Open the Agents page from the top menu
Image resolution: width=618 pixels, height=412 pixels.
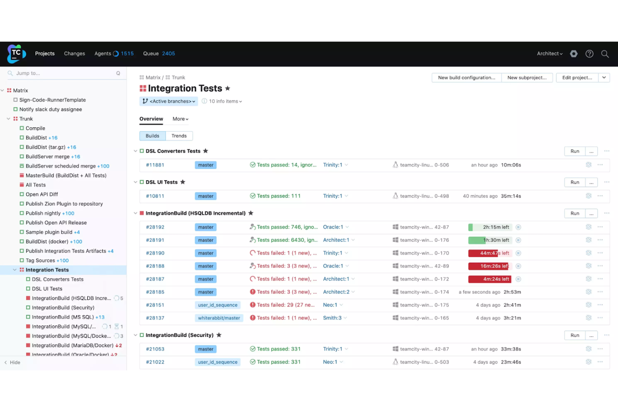pyautogui.click(x=103, y=53)
